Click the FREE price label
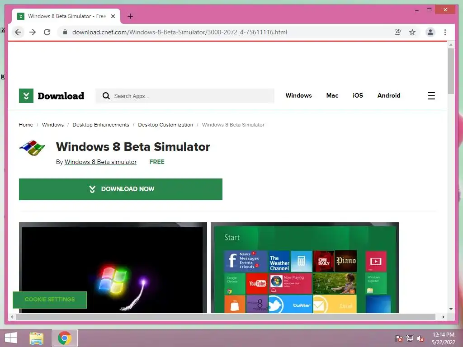463x347 pixels. tap(157, 162)
